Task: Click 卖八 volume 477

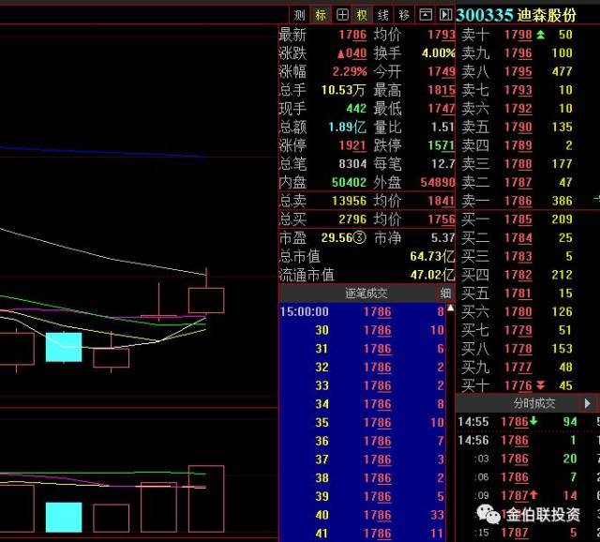Action: click(x=562, y=71)
